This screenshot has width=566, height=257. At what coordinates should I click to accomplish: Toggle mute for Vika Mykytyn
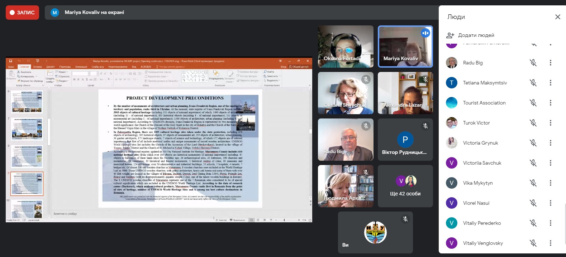[x=533, y=183]
